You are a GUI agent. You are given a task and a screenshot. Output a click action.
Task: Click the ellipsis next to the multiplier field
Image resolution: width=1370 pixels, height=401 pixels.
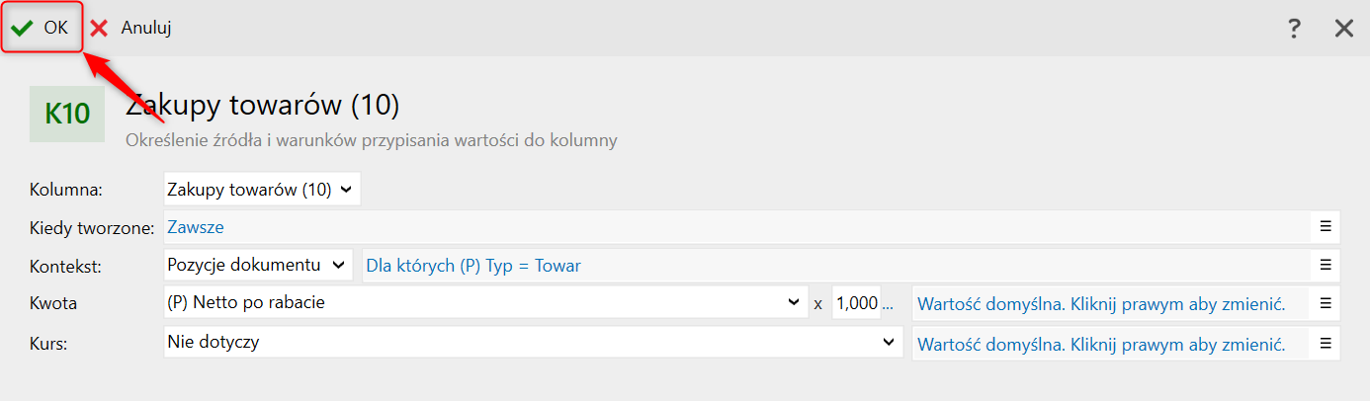888,303
